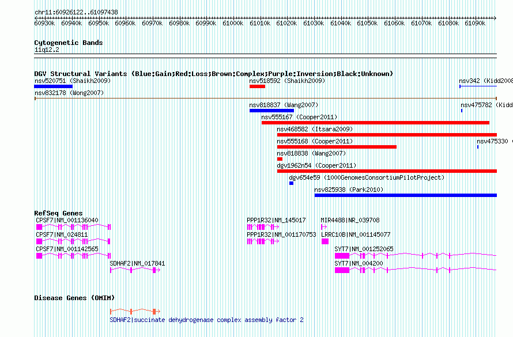Screen dimensions: 513x337
Task: Click the RefSeq Genes track title
Action: (58, 213)
